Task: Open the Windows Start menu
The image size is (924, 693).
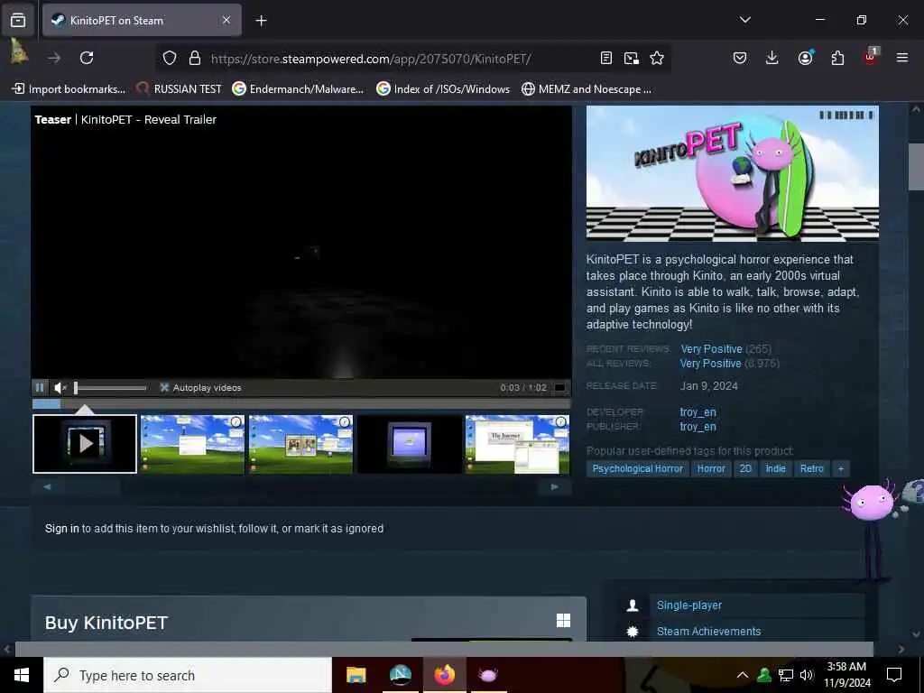Action: tap(22, 675)
